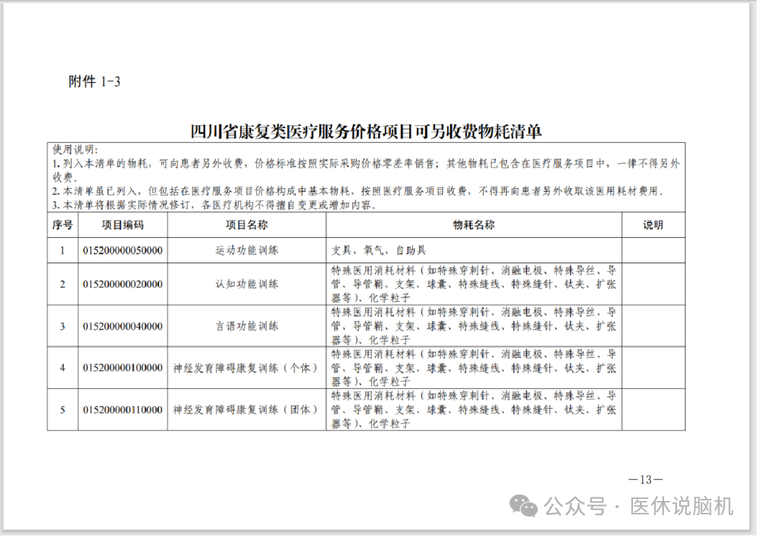Image resolution: width=757 pixels, height=536 pixels.
Task: Select the 项目编码 column header
Action: pyautogui.click(x=123, y=225)
